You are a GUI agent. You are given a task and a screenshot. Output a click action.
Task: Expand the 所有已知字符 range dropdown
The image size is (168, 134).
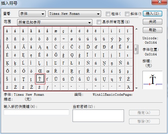click(x=55, y=22)
